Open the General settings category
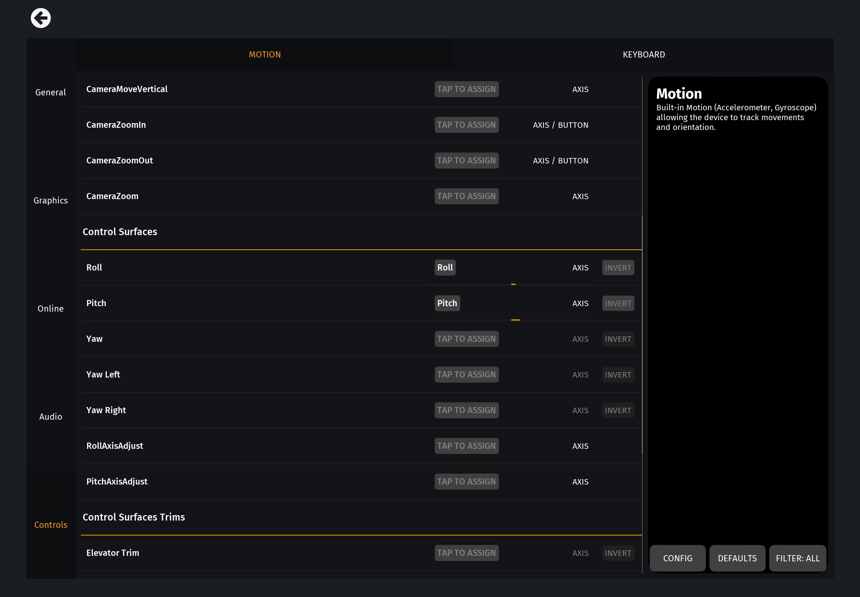860x597 pixels. click(x=51, y=92)
